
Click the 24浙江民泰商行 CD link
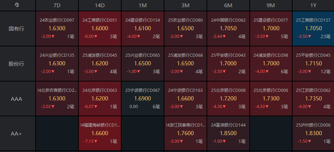point(185,125)
